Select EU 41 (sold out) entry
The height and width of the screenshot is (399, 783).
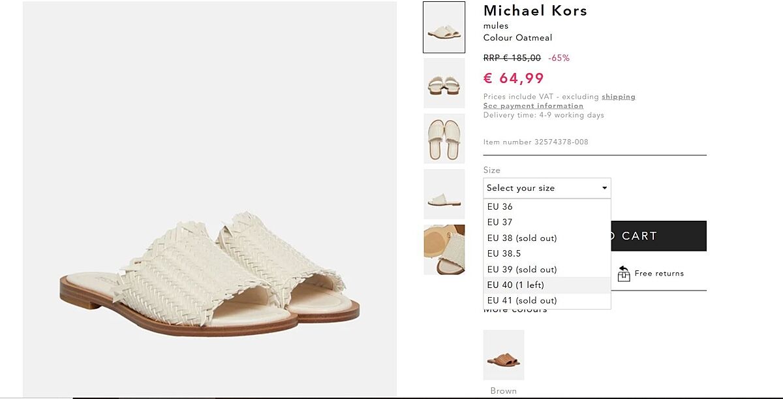point(522,301)
